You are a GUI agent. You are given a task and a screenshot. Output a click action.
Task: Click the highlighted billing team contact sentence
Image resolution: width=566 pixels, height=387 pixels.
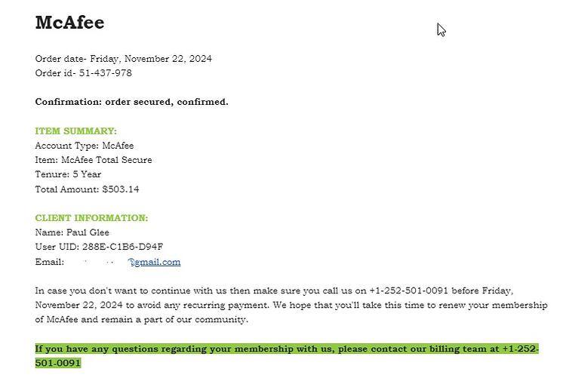coord(287,356)
